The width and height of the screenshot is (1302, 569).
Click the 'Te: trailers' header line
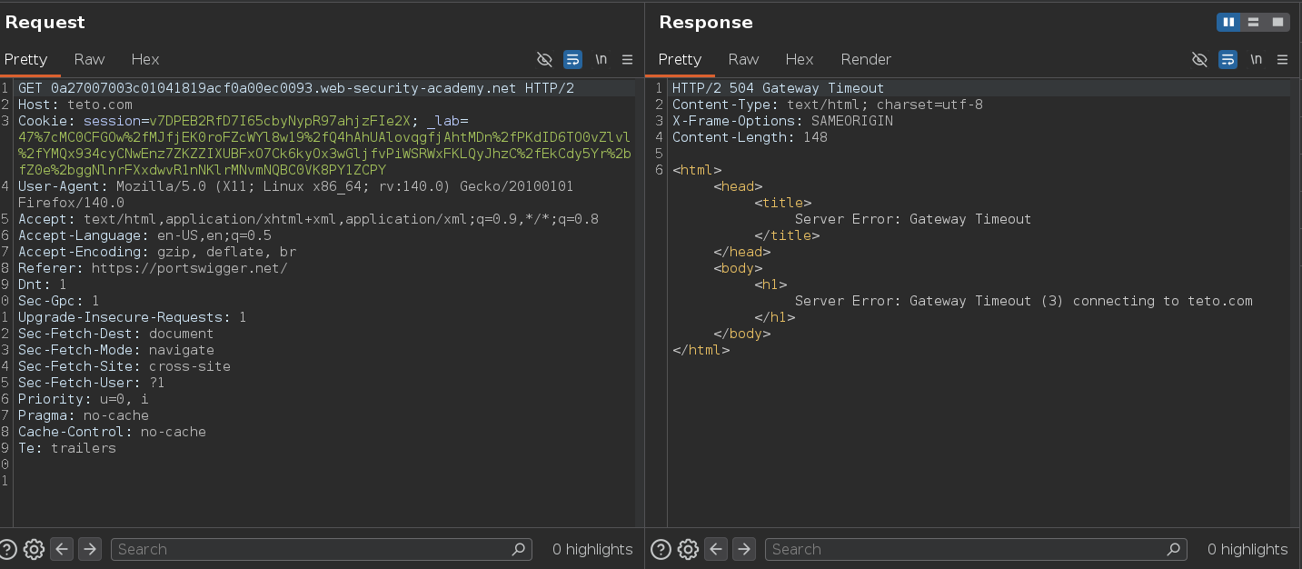click(x=67, y=448)
